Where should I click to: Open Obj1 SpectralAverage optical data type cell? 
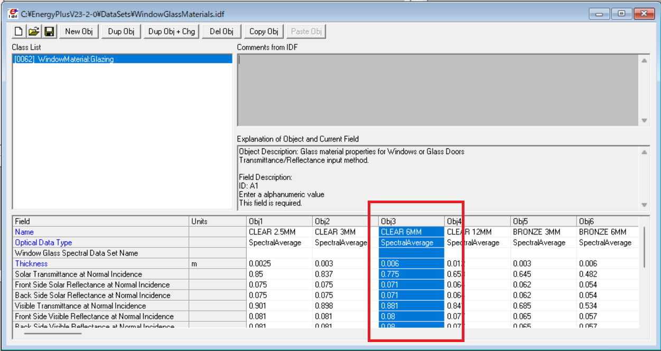point(280,242)
